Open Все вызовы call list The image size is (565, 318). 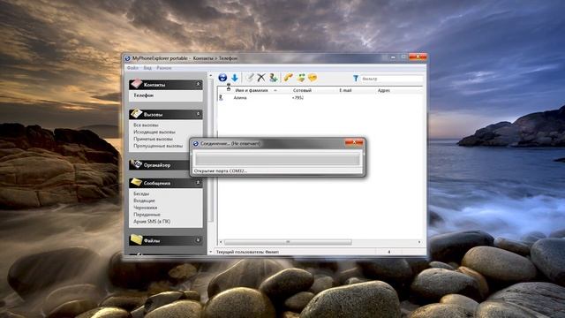[x=146, y=125]
